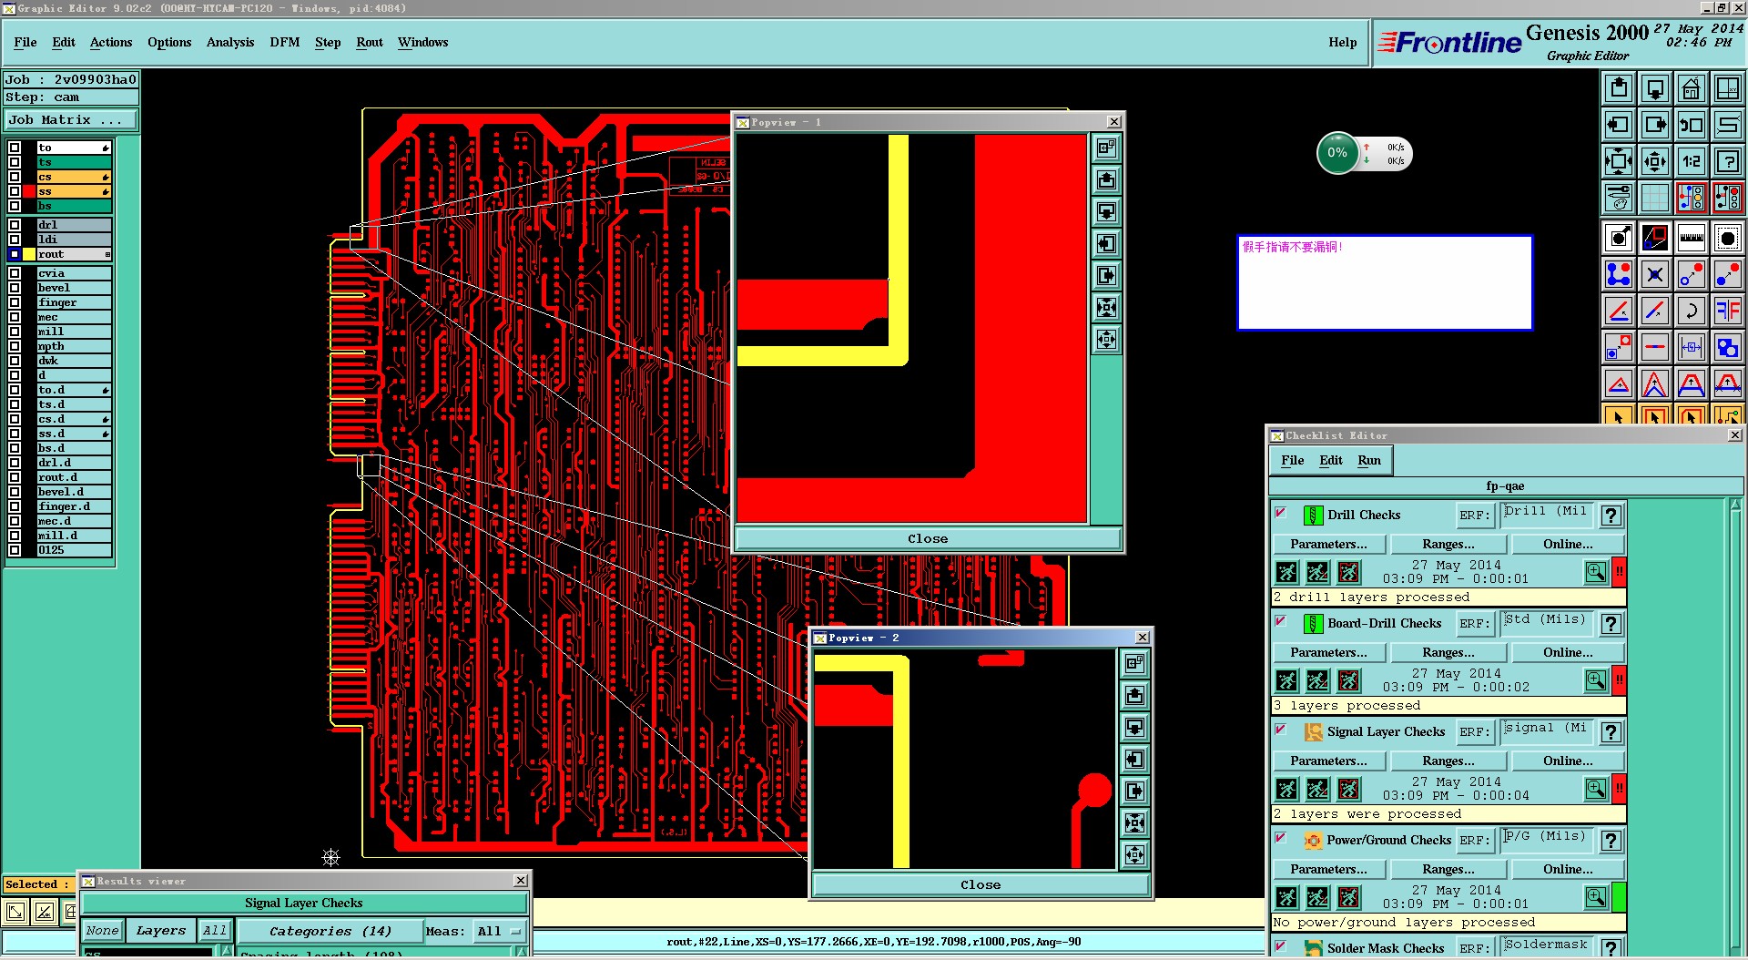
Task: Select the octagon area-select tool
Action: pos(1727,239)
